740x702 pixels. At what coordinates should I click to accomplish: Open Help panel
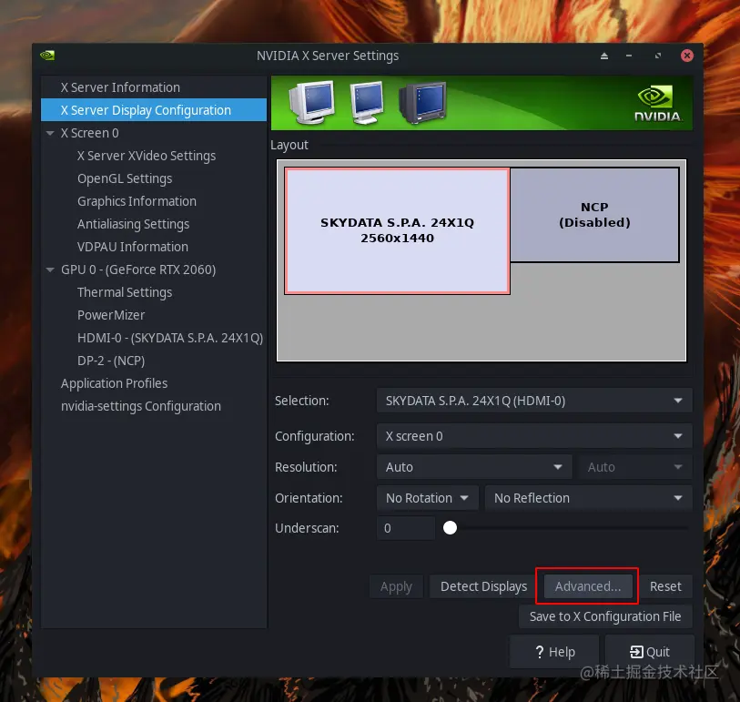554,652
